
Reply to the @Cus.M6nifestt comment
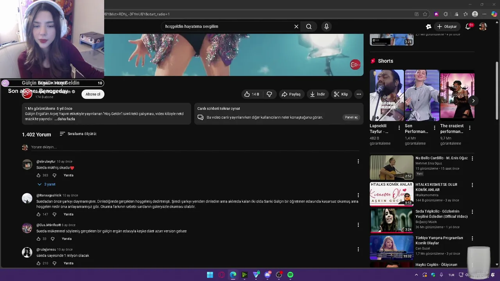67,239
